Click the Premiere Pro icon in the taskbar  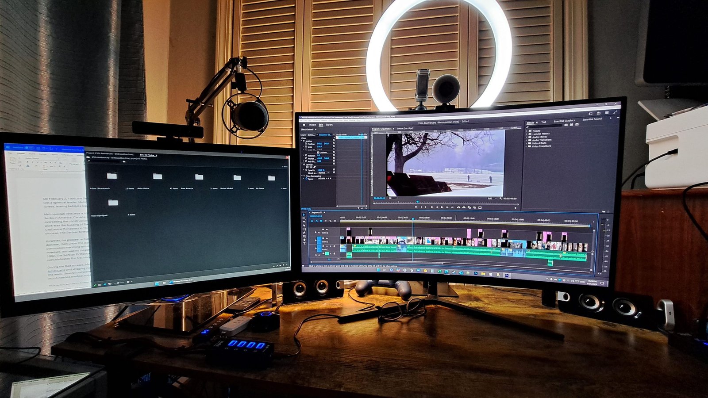pos(507,275)
